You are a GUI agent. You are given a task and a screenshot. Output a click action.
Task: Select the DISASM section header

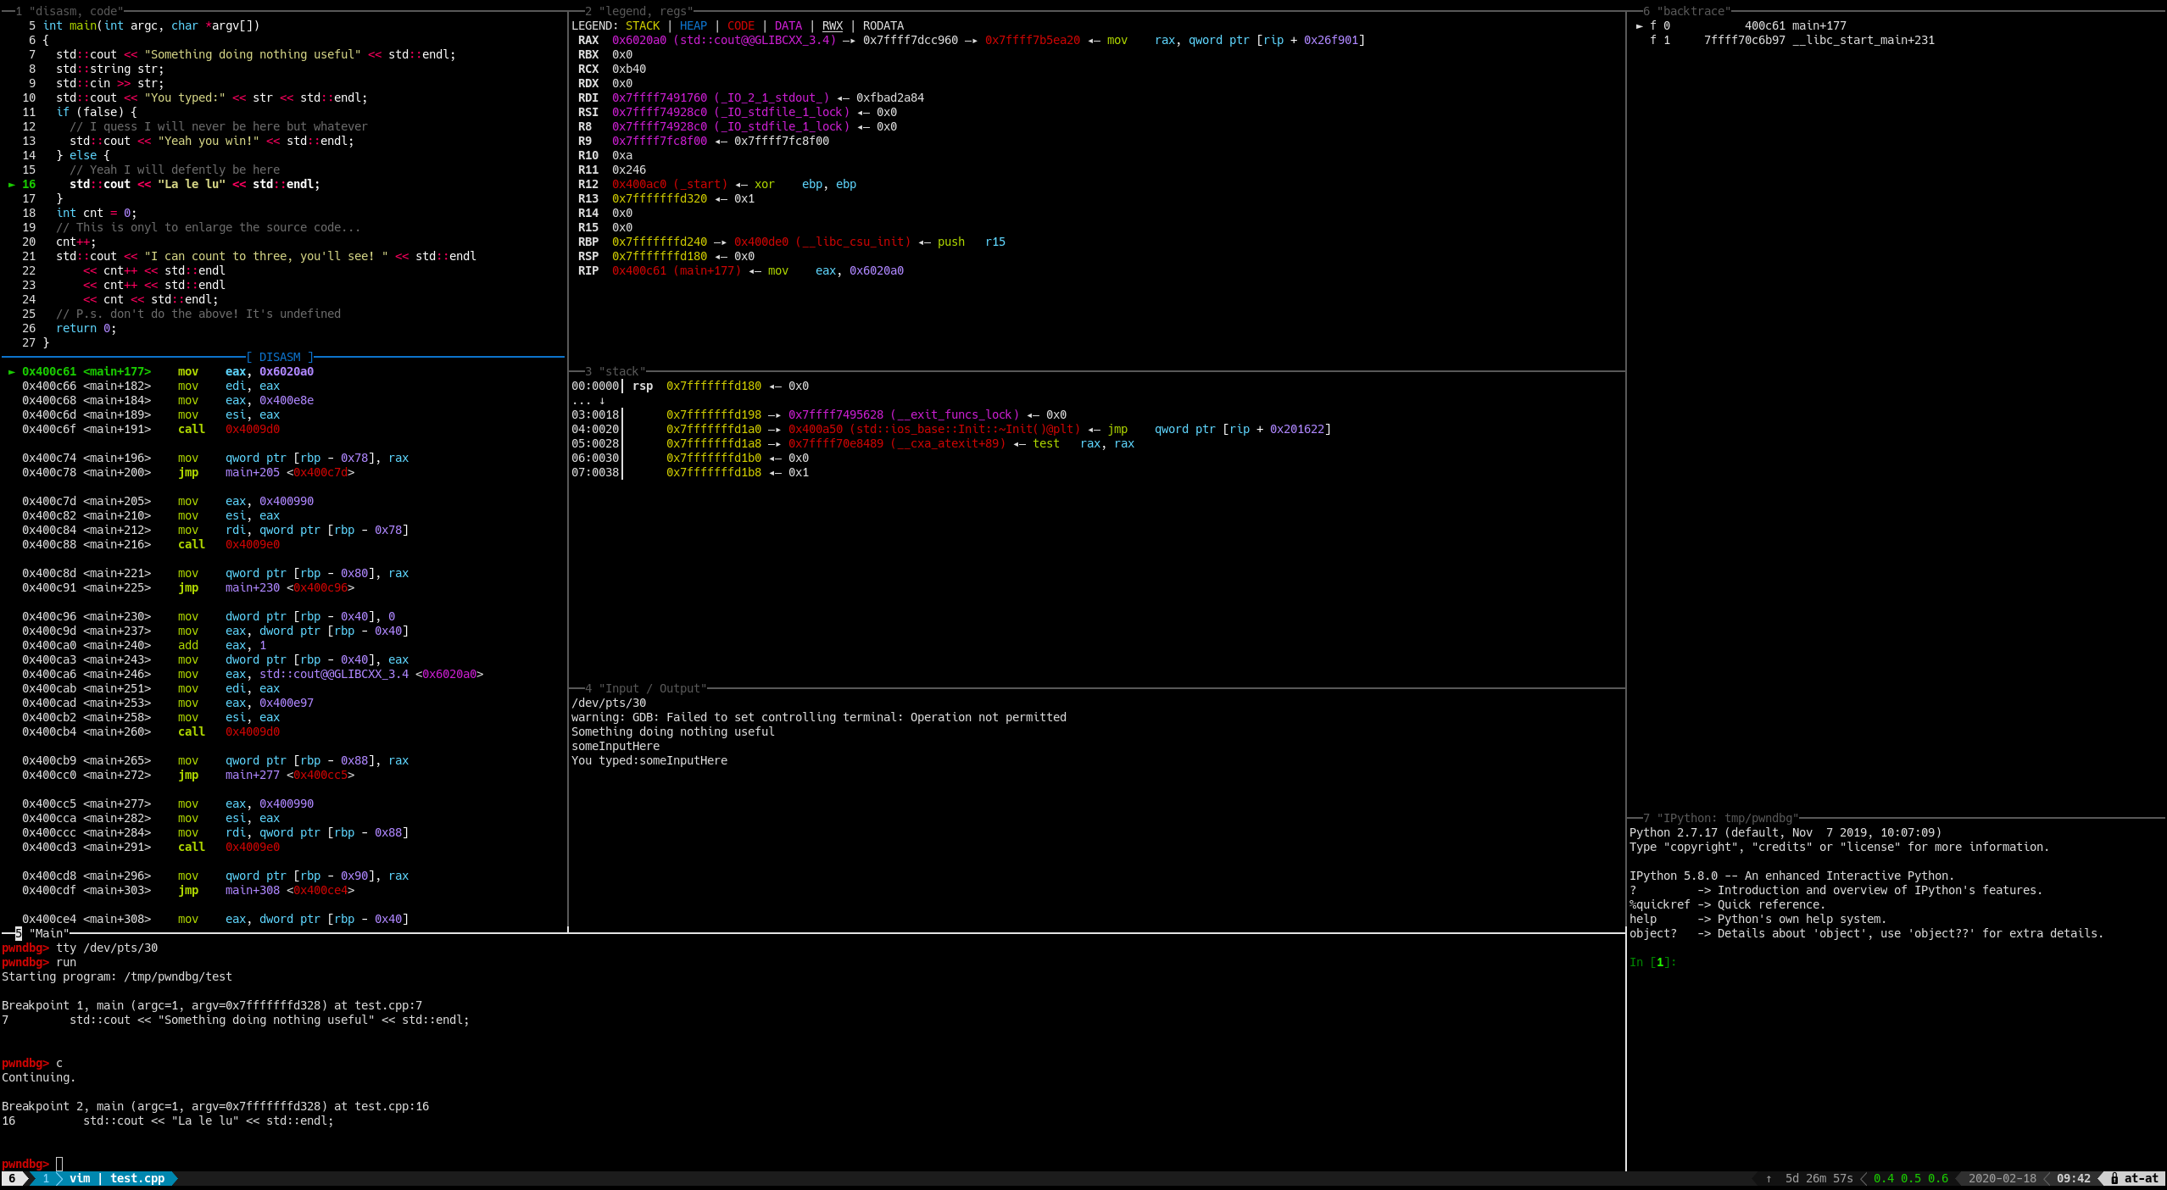(x=280, y=357)
